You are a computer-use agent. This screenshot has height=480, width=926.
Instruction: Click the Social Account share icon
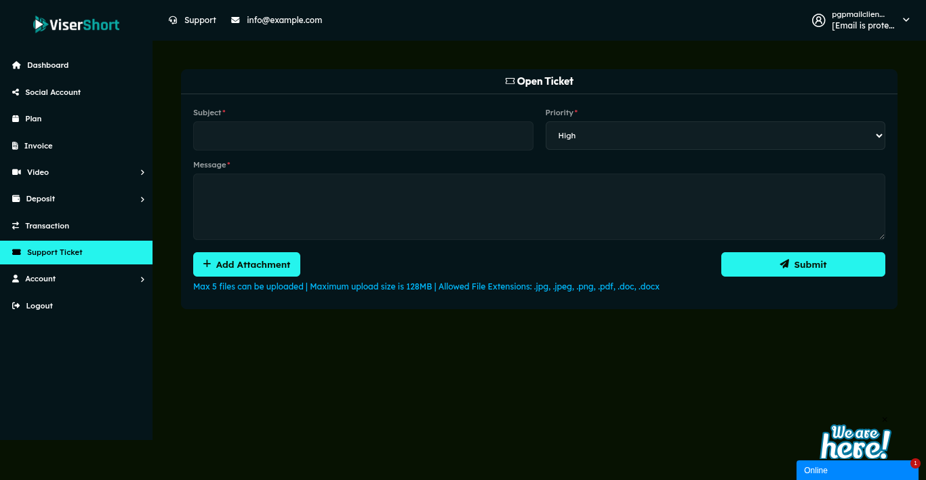tap(16, 92)
